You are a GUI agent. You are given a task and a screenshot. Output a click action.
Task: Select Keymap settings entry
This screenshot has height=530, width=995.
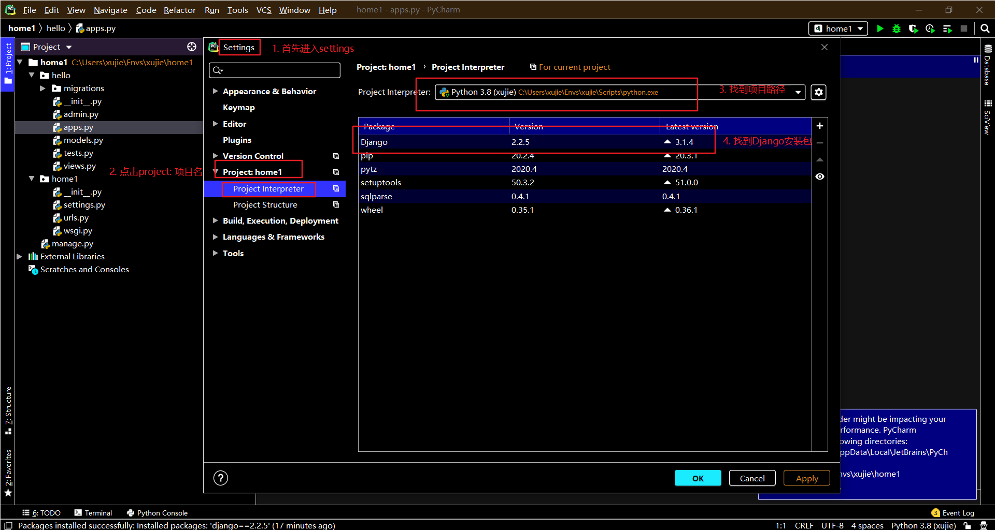[x=238, y=108]
